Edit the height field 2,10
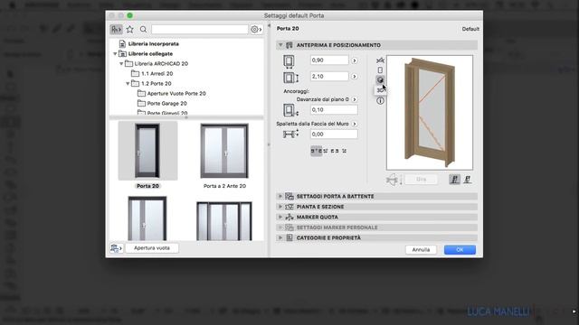 tap(329, 76)
